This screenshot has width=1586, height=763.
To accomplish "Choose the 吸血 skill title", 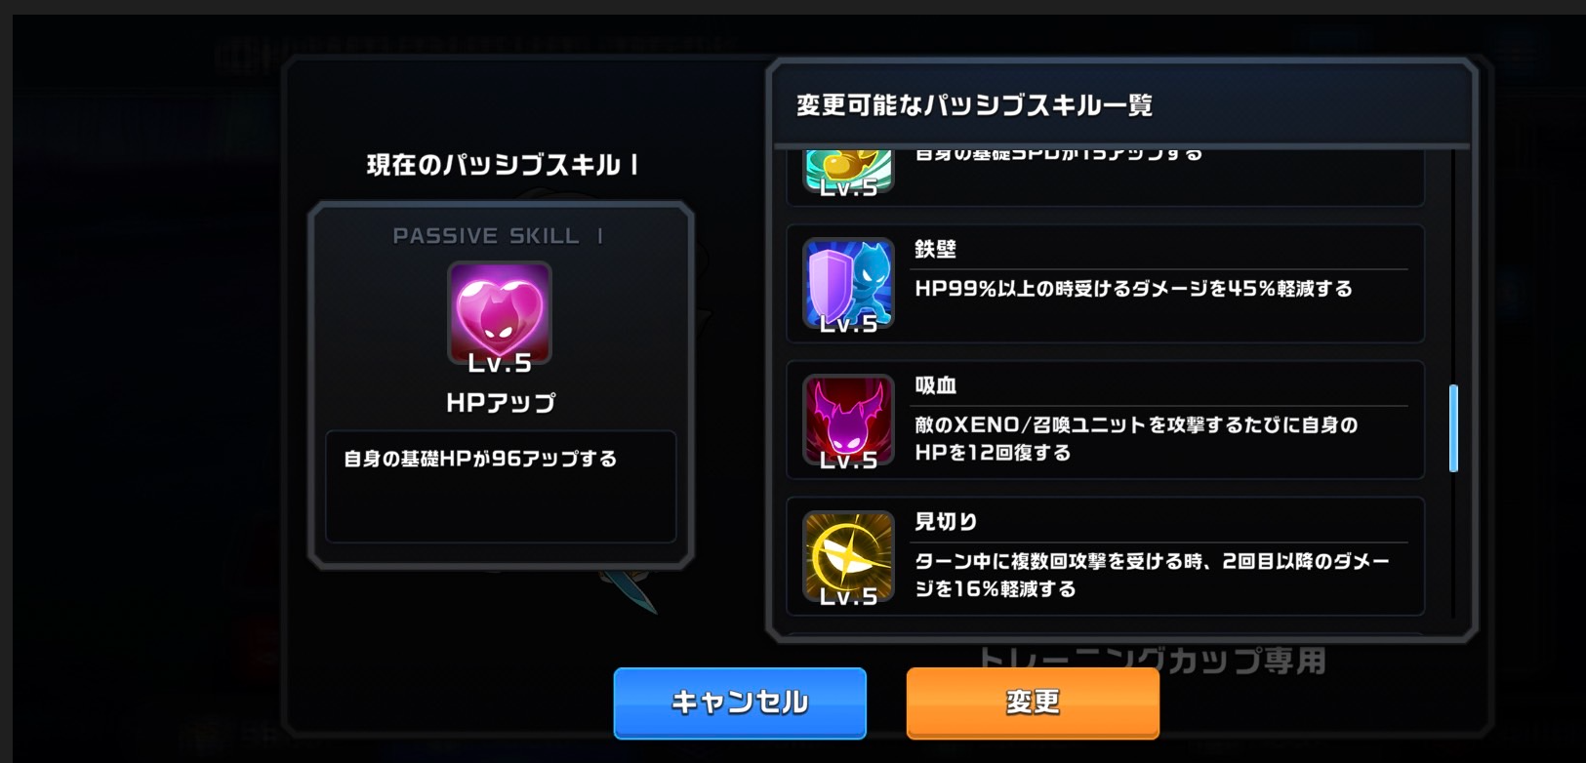I will pos(935,385).
